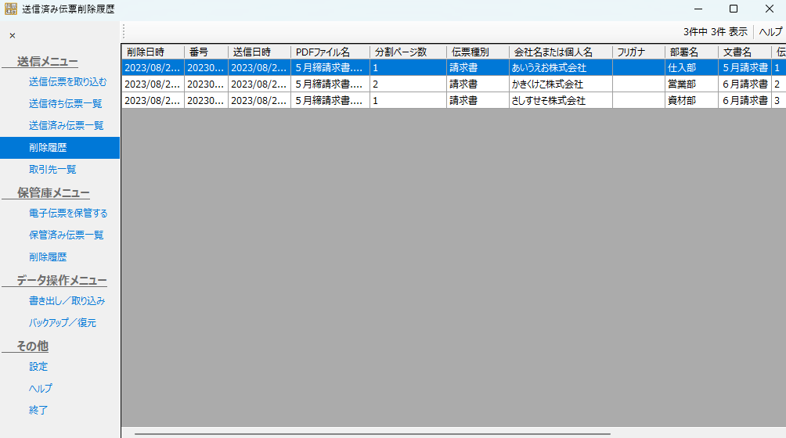Open 送信伝票を取り込む in the sidebar
The height and width of the screenshot is (438, 786).
[x=67, y=81]
